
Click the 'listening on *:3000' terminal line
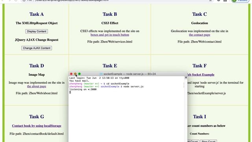[x=83, y=90]
